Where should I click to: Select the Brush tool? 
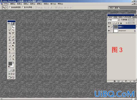point(13,37)
